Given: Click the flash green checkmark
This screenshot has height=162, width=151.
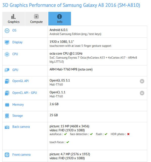Looking at the screenshot, I should (x=106, y=134).
